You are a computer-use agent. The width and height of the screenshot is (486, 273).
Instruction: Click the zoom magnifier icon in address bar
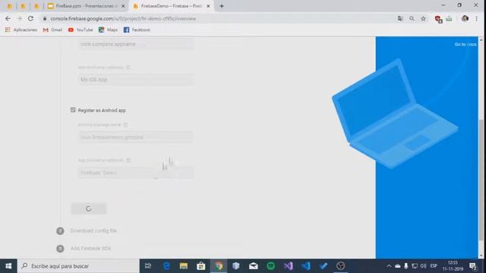coord(412,18)
